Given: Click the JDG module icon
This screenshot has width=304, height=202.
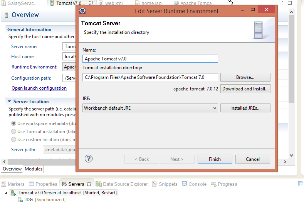Looking at the screenshot, I should [x=20, y=199].
